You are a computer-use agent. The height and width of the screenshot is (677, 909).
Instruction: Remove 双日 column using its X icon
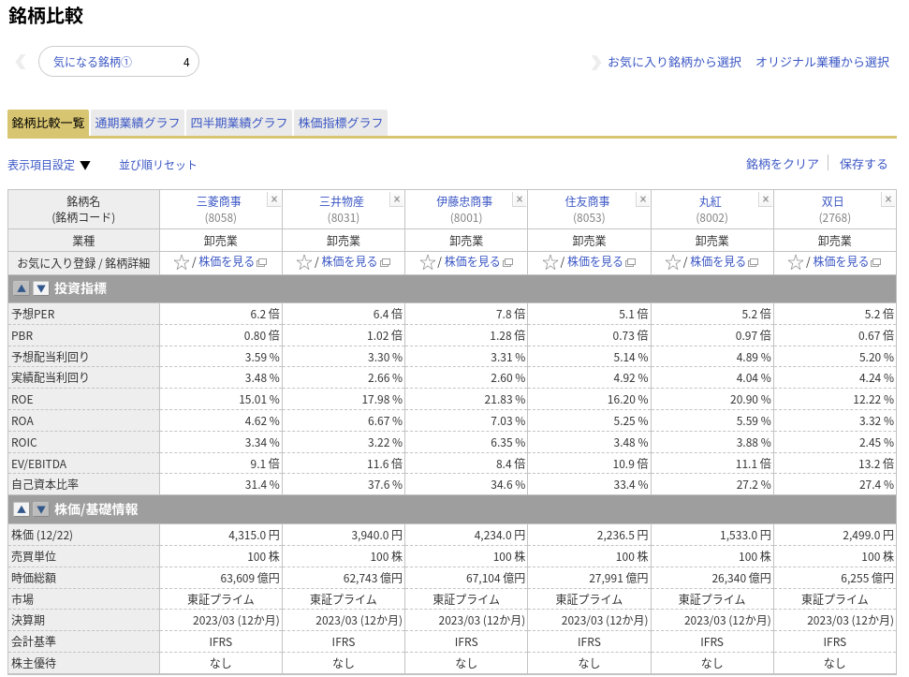(887, 199)
